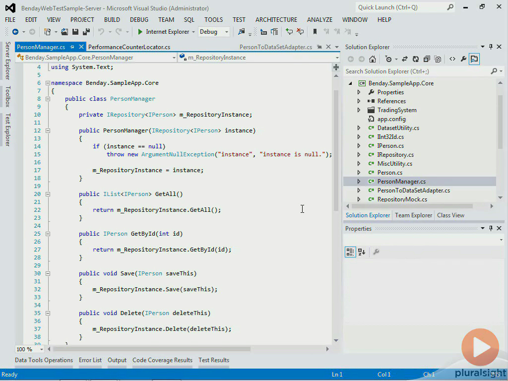Uncomment the selected lines icon

click(x=300, y=32)
